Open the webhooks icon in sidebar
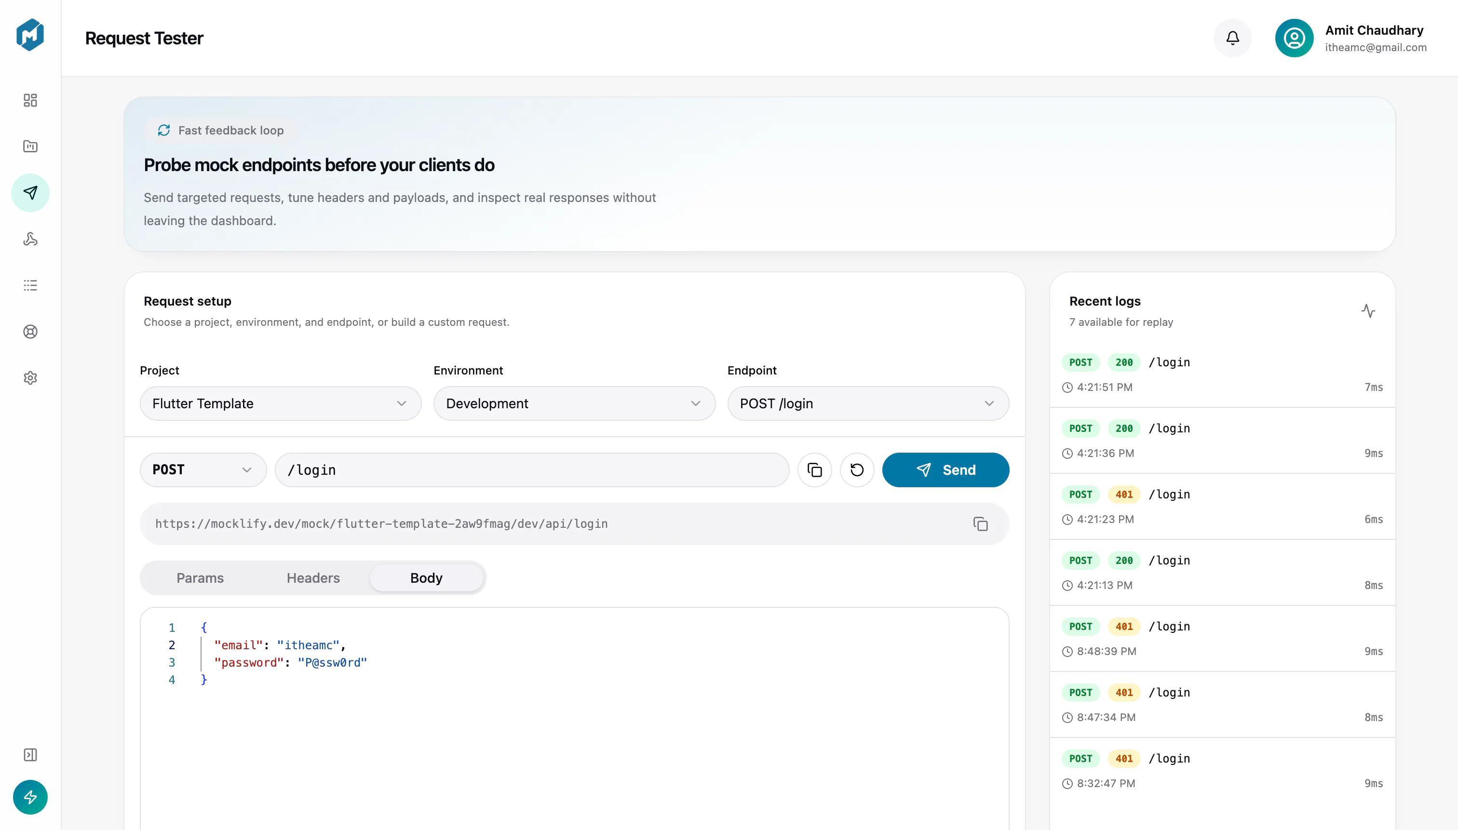Image resolution: width=1458 pixels, height=830 pixels. click(x=30, y=239)
